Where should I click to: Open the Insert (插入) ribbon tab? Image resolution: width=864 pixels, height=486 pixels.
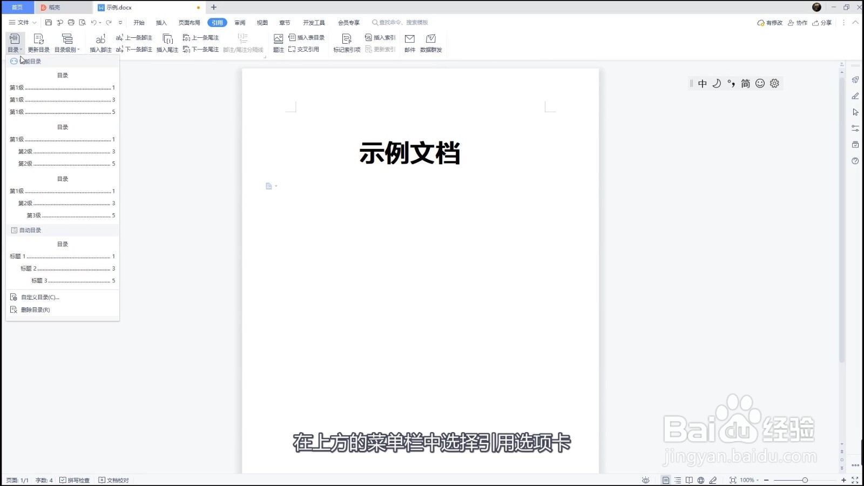[161, 23]
